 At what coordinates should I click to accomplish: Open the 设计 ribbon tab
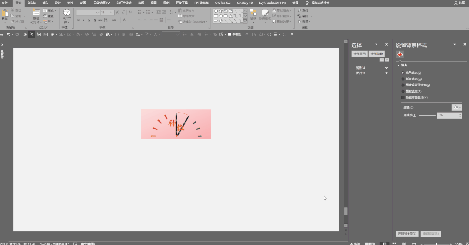click(58, 3)
